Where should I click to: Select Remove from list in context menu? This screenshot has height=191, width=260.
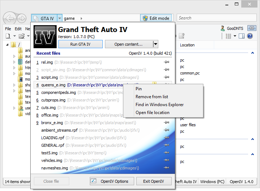[x=152, y=97]
